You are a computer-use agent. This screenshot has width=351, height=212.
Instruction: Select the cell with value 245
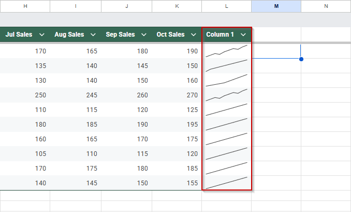[x=76, y=95]
